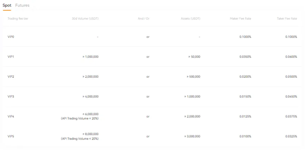The height and width of the screenshot is (150, 305).
Task: Click VIP2 assets value ≥ 500,000
Action: 193,77
